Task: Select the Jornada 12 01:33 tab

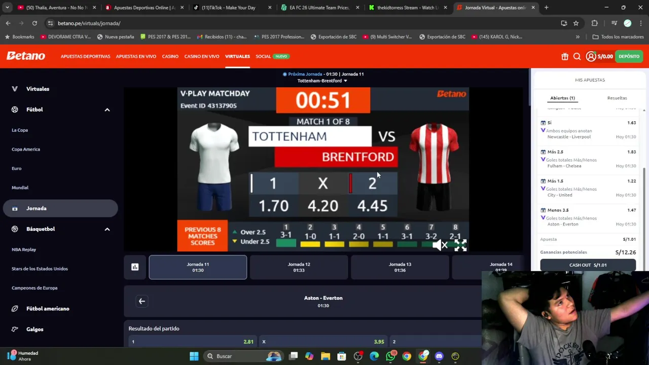Action: point(299,267)
